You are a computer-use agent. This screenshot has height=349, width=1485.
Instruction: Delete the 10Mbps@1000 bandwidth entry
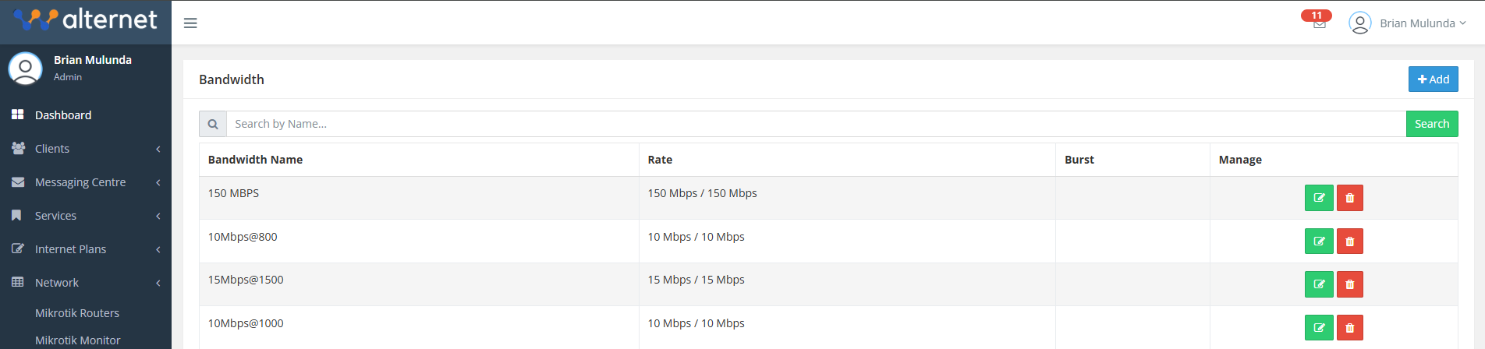point(1349,328)
